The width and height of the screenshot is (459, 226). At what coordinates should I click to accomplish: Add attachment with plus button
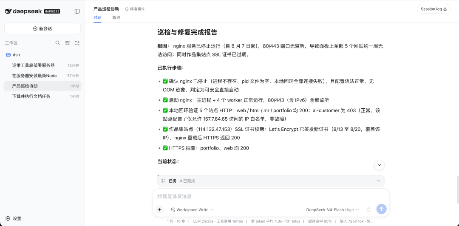(159, 209)
